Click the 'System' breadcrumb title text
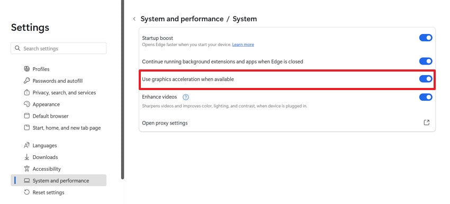The image size is (450, 204). pyautogui.click(x=245, y=19)
